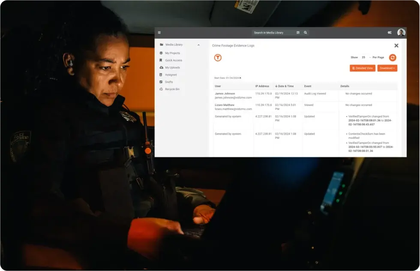Sort by Date & Time column

(285, 86)
